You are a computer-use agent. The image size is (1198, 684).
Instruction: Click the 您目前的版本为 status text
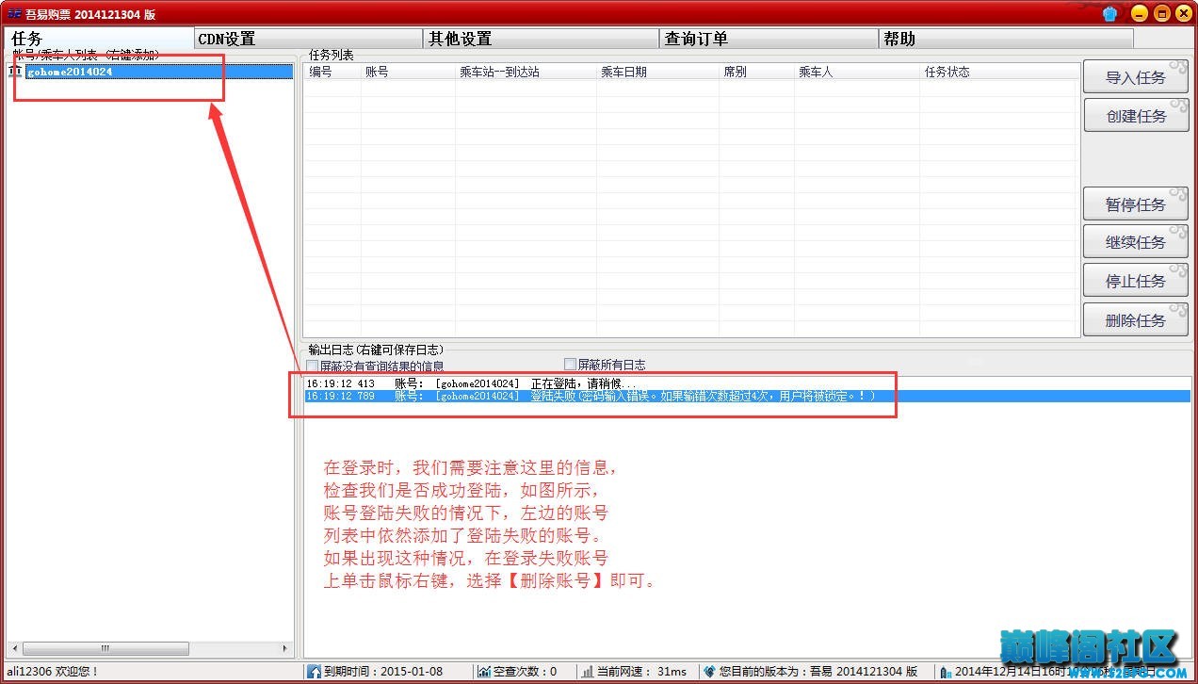pyautogui.click(x=818, y=672)
